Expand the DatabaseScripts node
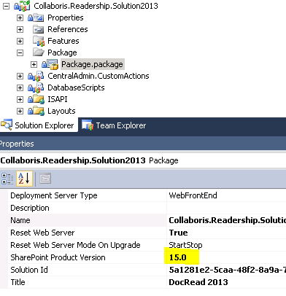This screenshot has height=296, width=286. pos(20,87)
